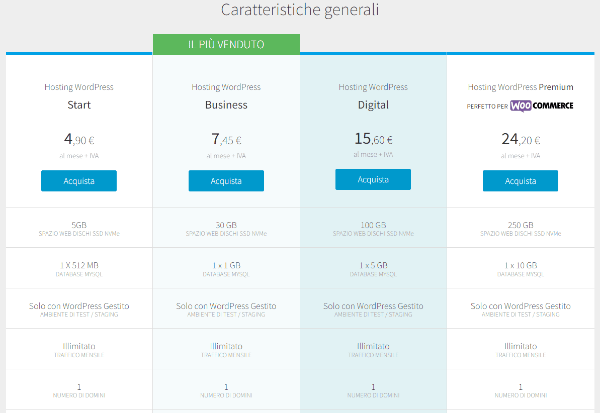Click the WooCommerce logo

pyautogui.click(x=541, y=106)
